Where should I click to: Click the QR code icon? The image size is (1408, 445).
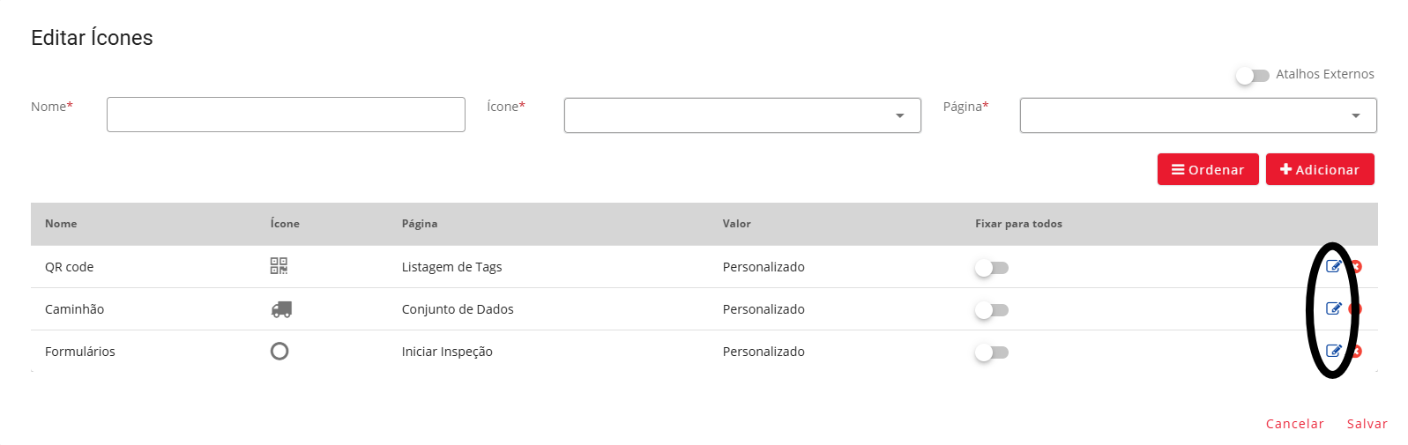point(279,266)
